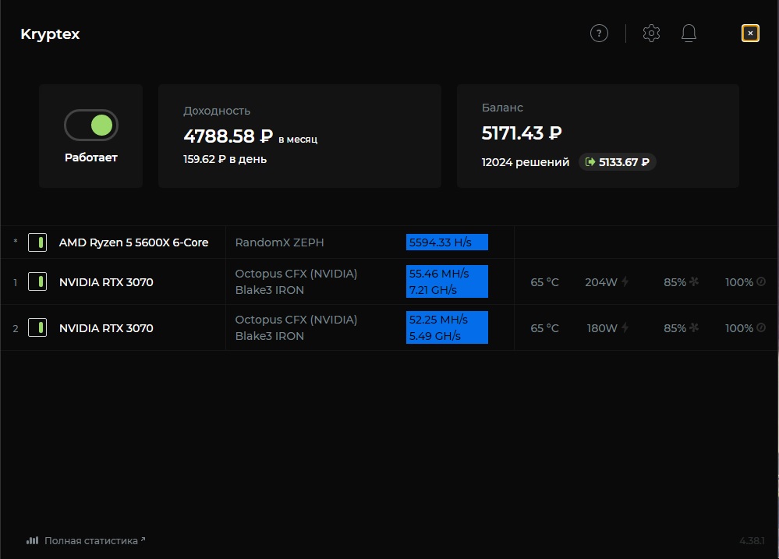
Task: Open settings via the gear icon
Action: [651, 34]
